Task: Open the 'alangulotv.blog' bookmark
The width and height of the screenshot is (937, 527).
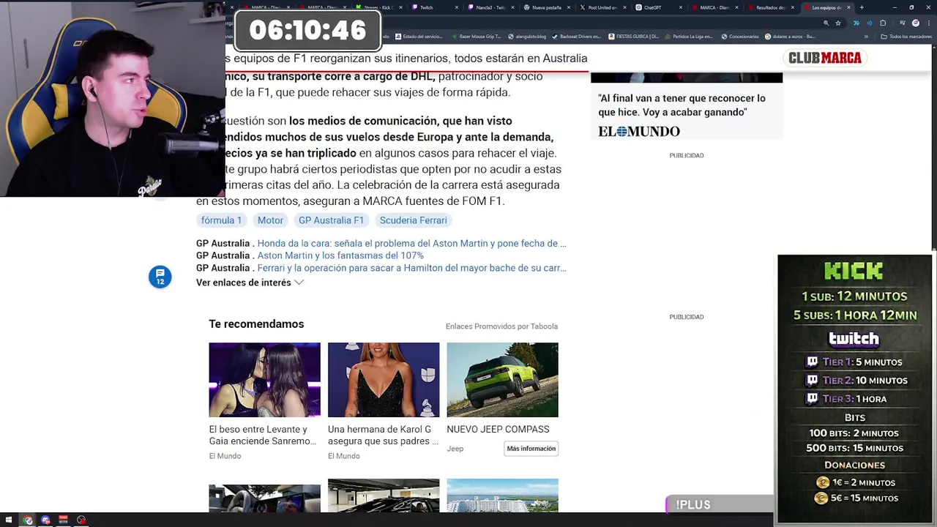Action: coord(527,36)
